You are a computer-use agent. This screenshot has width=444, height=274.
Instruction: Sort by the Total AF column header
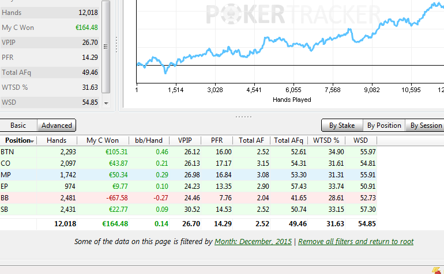click(x=251, y=140)
